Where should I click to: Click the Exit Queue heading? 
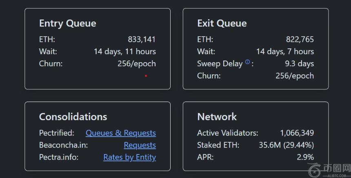222,23
